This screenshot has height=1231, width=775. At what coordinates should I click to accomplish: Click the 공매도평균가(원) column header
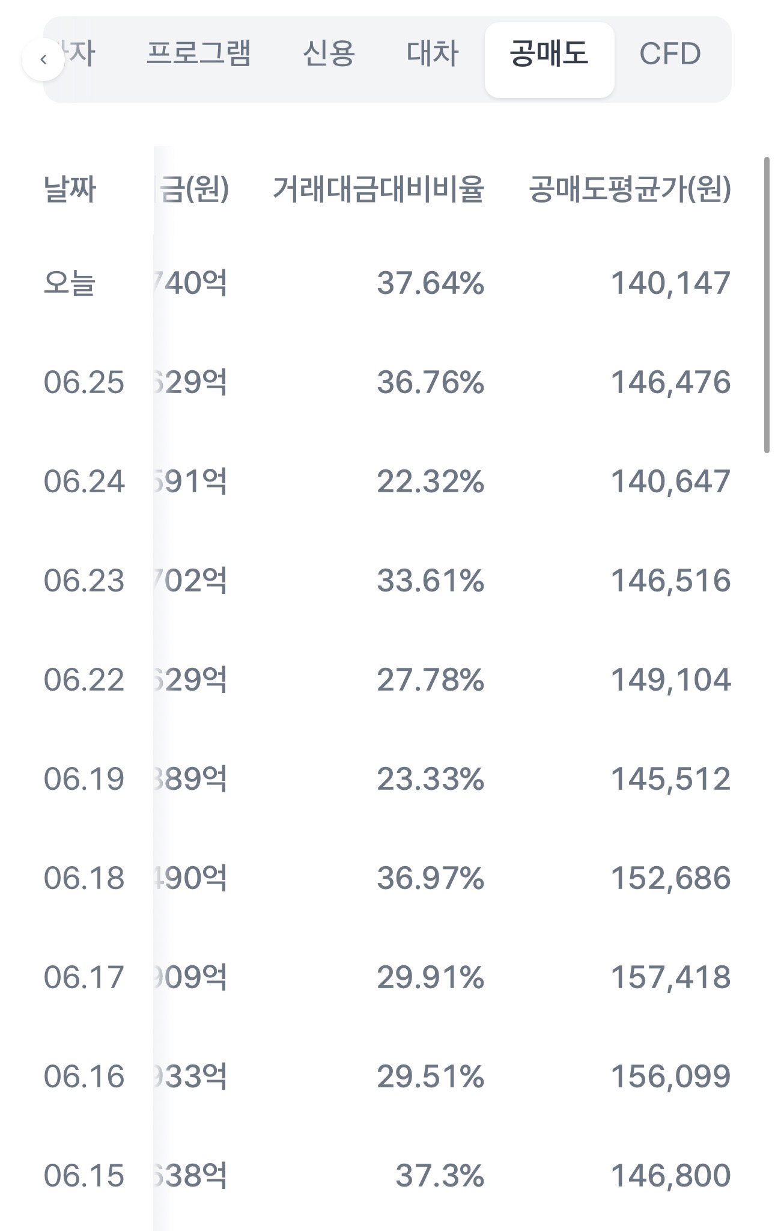(x=630, y=189)
